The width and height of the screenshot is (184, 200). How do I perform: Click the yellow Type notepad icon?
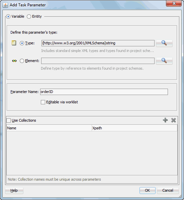click(14, 43)
